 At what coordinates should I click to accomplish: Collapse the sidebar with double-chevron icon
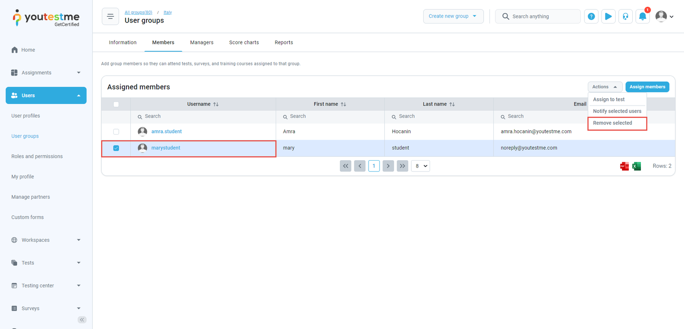(82, 320)
